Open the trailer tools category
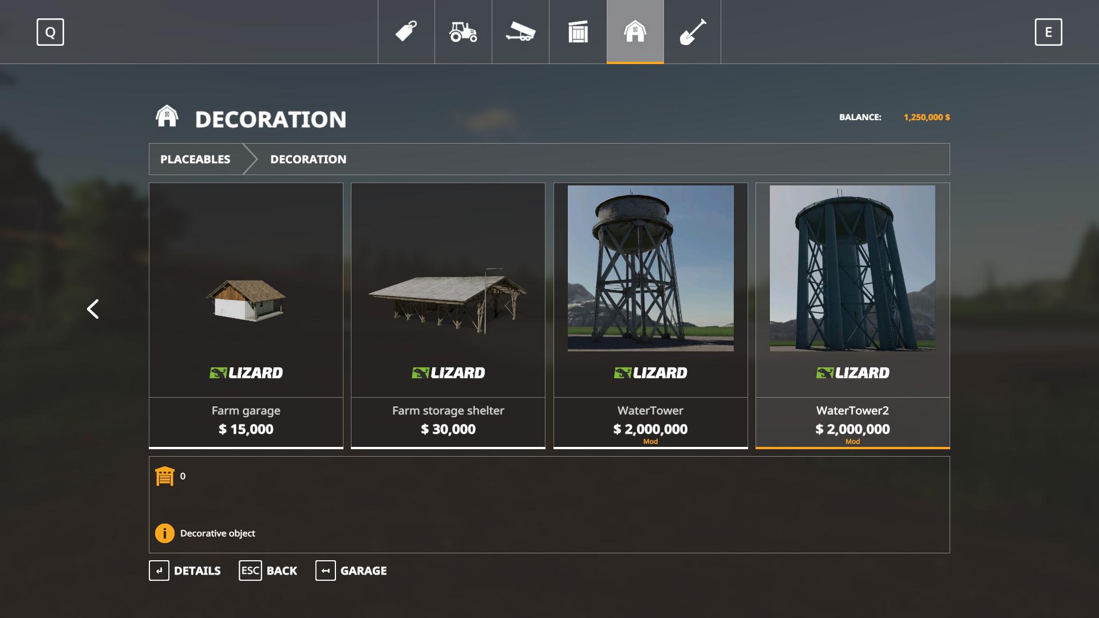The image size is (1099, 618). [x=520, y=31]
